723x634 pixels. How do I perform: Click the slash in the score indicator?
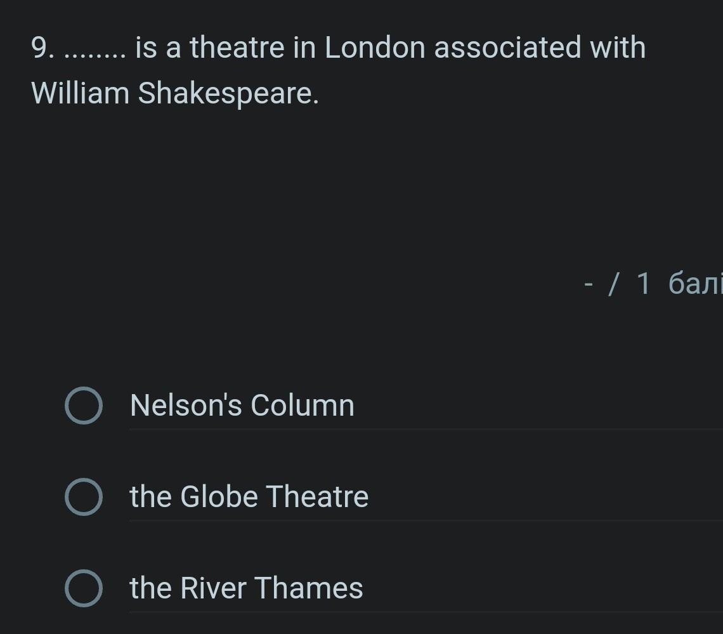coord(613,284)
